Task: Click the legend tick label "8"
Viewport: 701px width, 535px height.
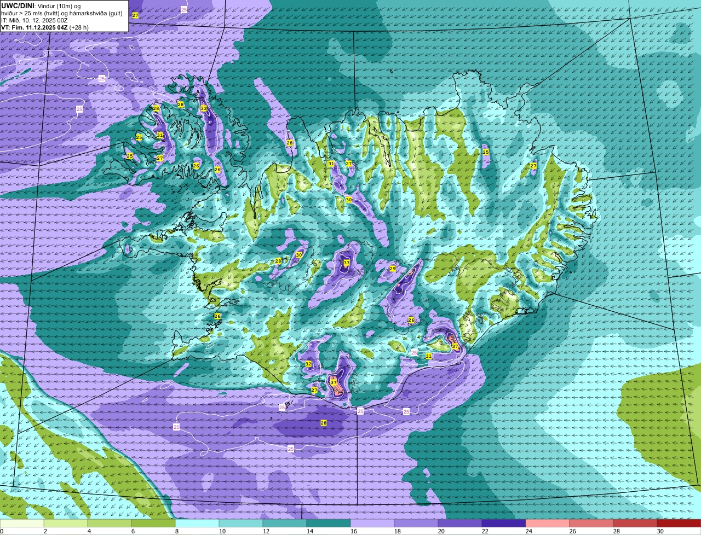Action: (x=176, y=531)
